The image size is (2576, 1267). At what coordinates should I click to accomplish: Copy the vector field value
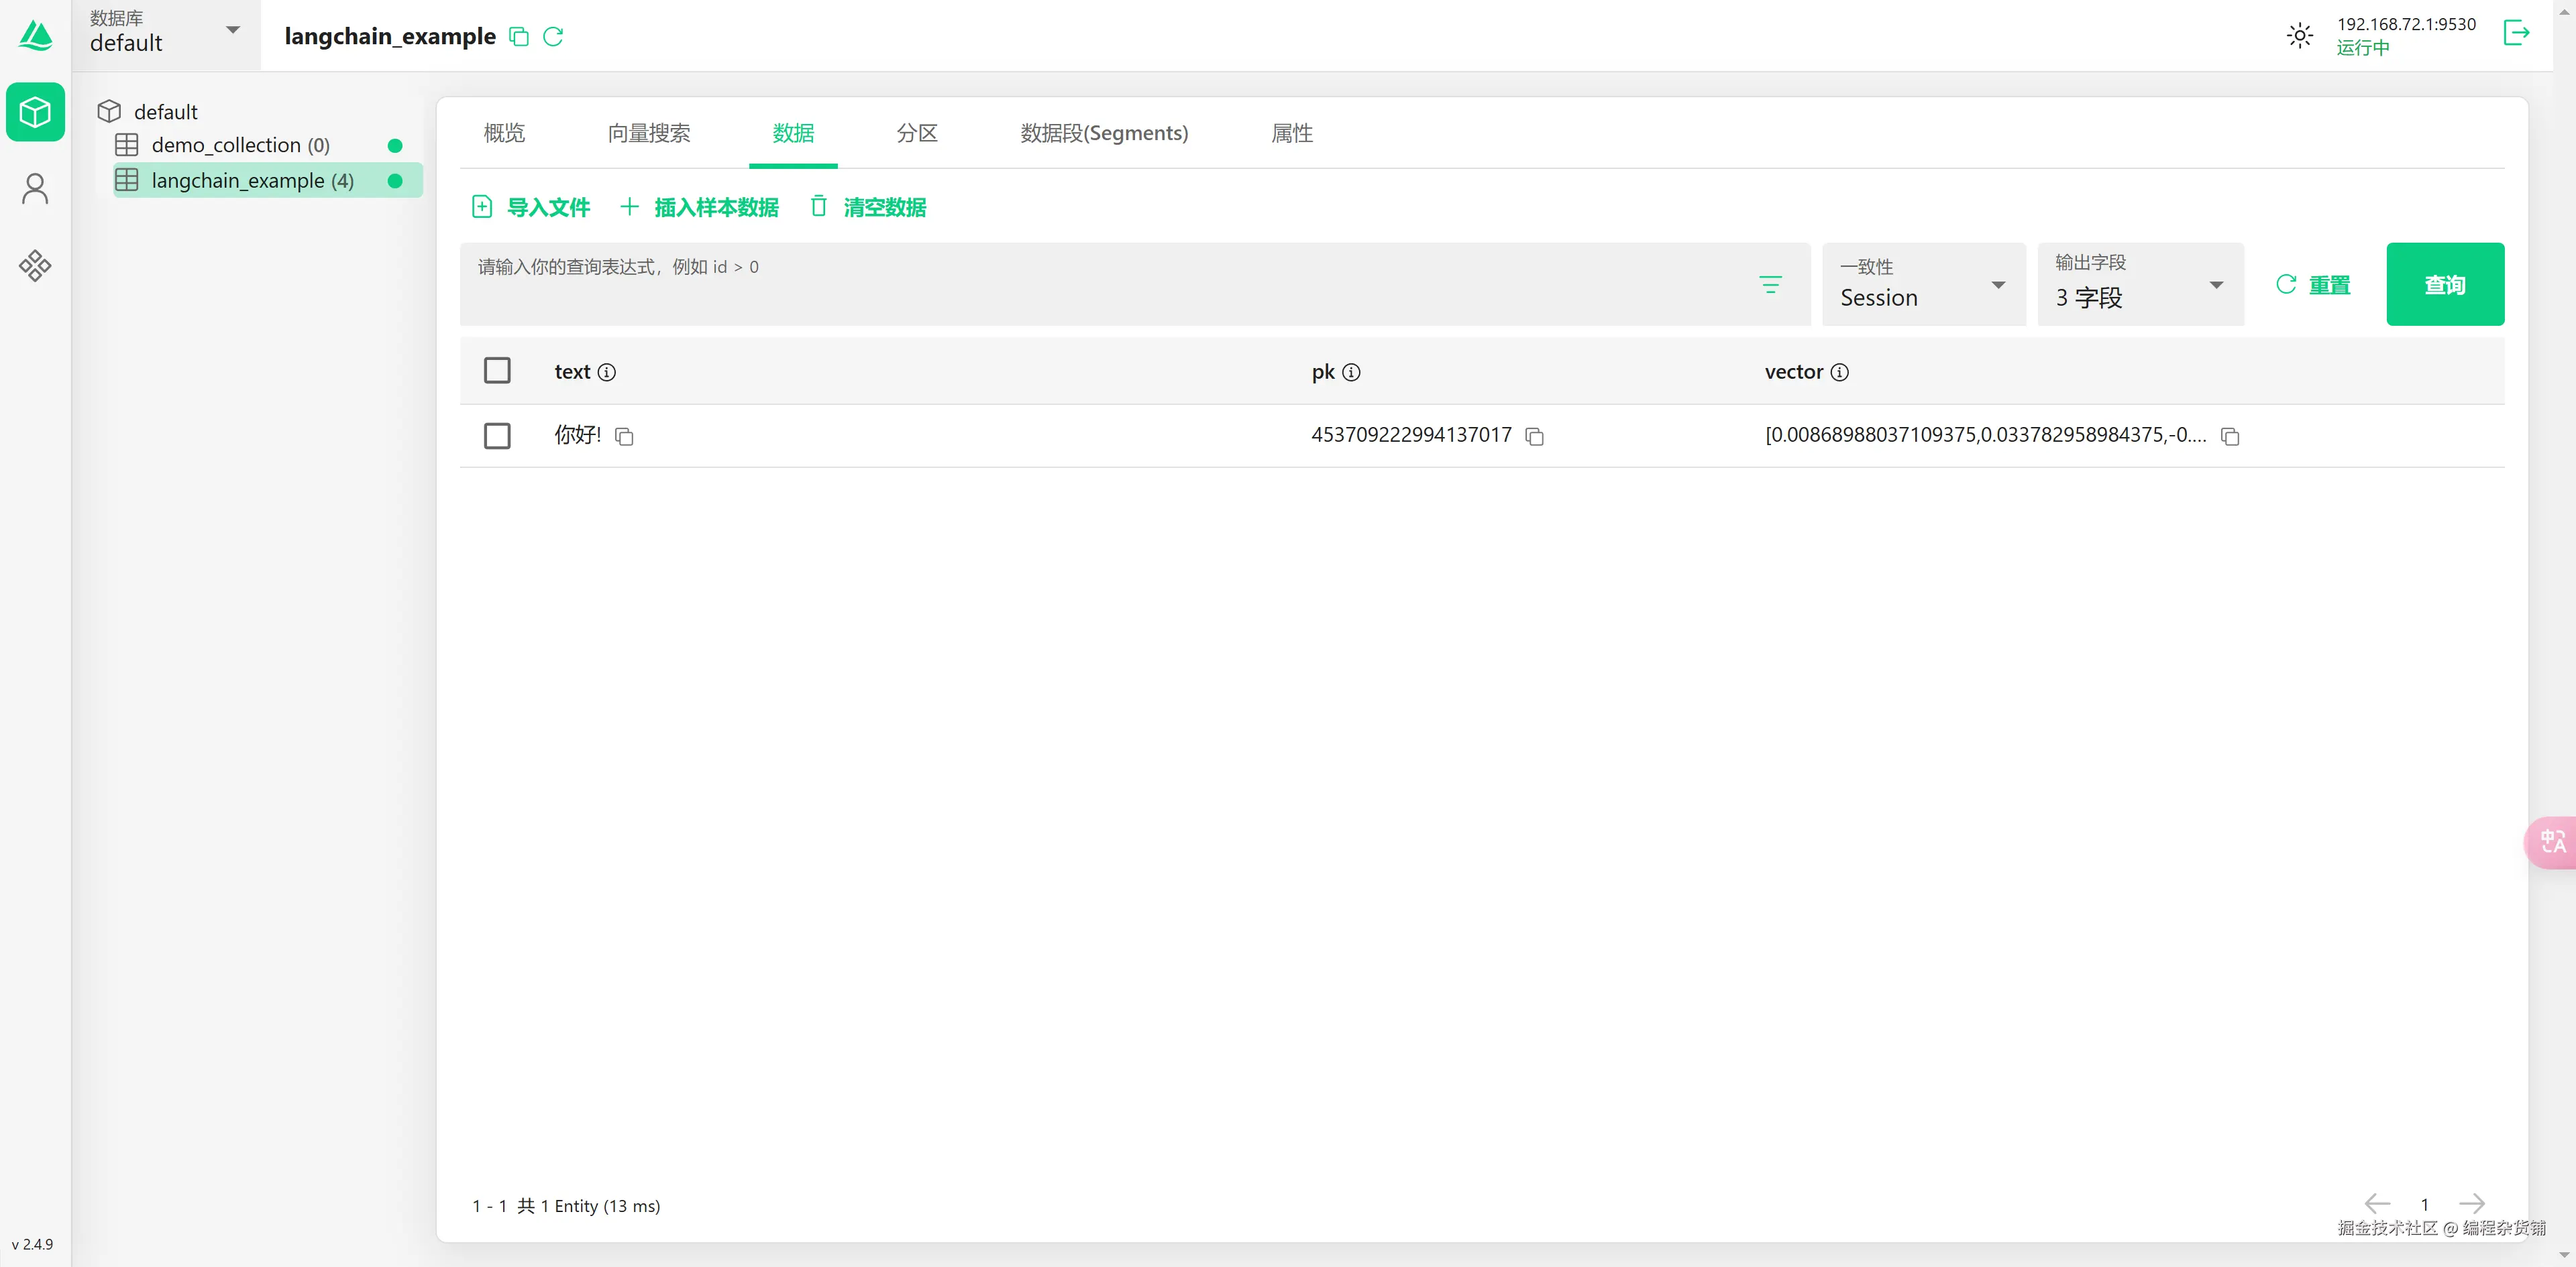(x=2229, y=436)
